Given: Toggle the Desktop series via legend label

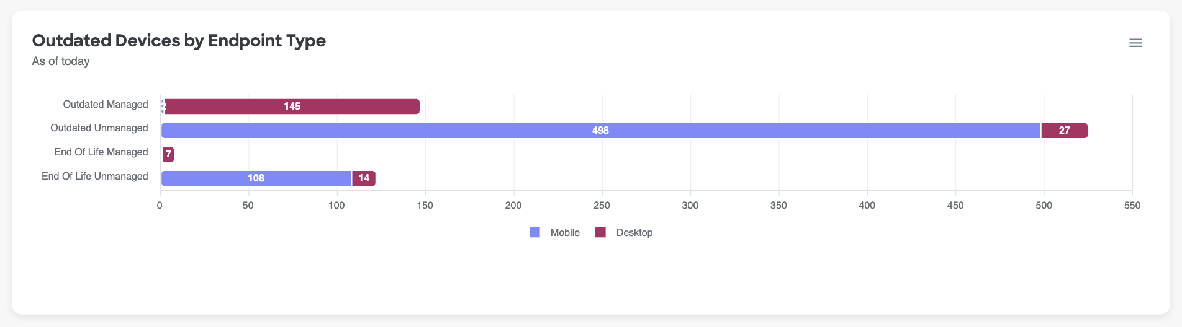Looking at the screenshot, I should [634, 232].
